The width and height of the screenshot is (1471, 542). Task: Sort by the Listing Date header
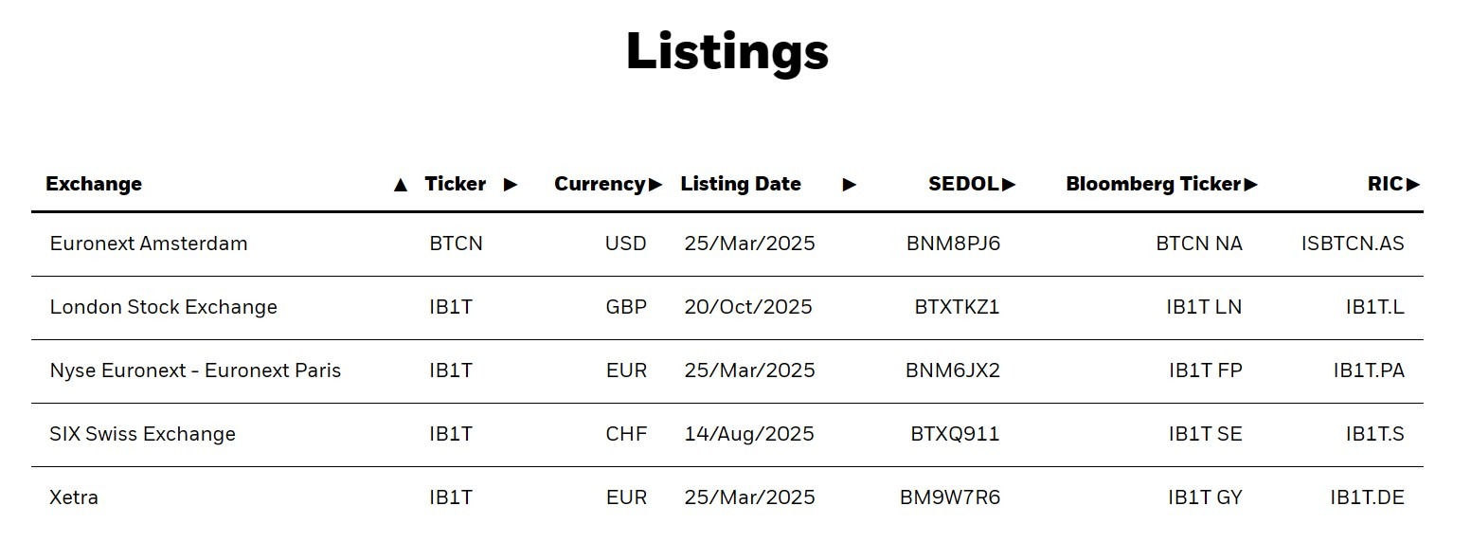[741, 184]
